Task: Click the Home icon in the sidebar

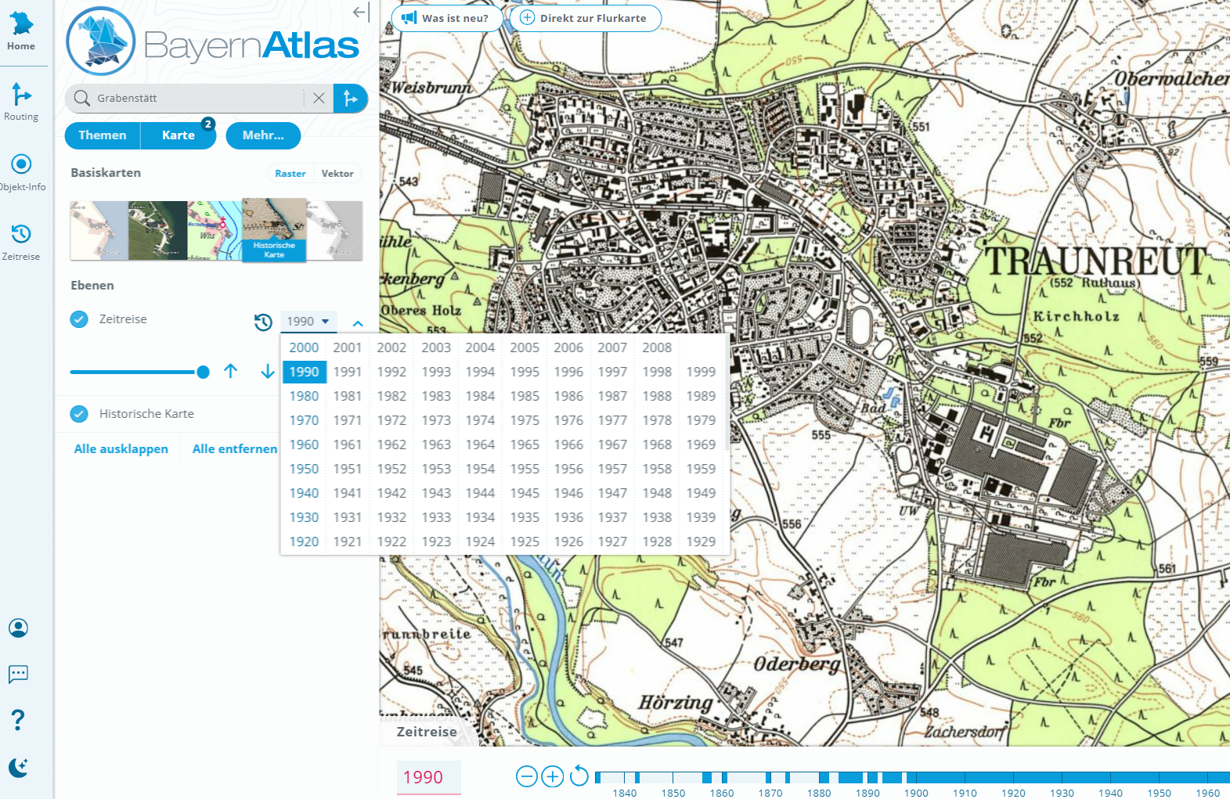Action: [x=21, y=31]
